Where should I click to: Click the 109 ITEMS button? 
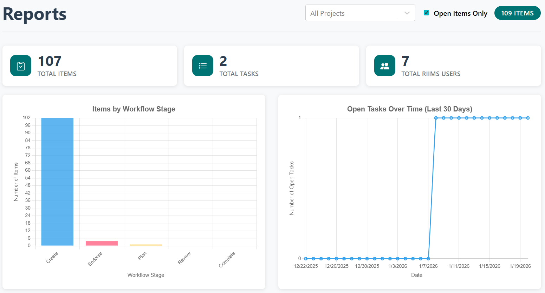[x=517, y=13]
